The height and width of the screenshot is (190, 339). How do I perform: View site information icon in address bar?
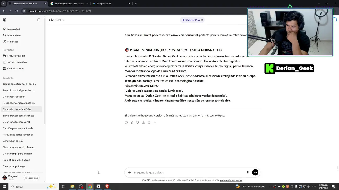(24, 11)
